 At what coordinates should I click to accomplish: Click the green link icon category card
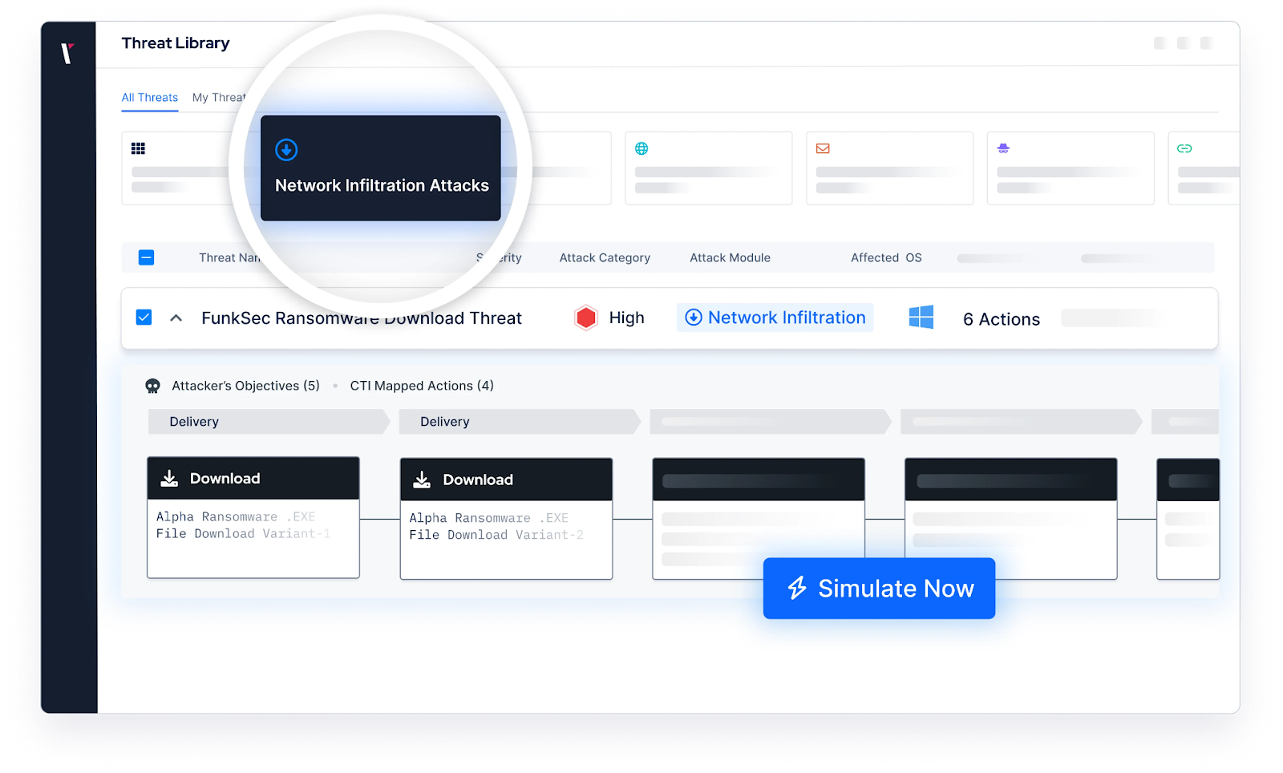pyautogui.click(x=1203, y=168)
